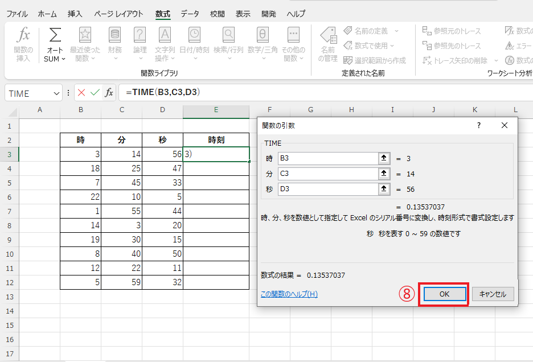Select column K header
This screenshot has height=362, width=533.
coord(474,110)
